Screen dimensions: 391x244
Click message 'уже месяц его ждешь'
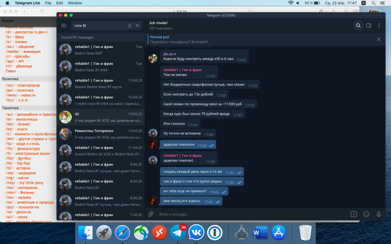pos(191,201)
